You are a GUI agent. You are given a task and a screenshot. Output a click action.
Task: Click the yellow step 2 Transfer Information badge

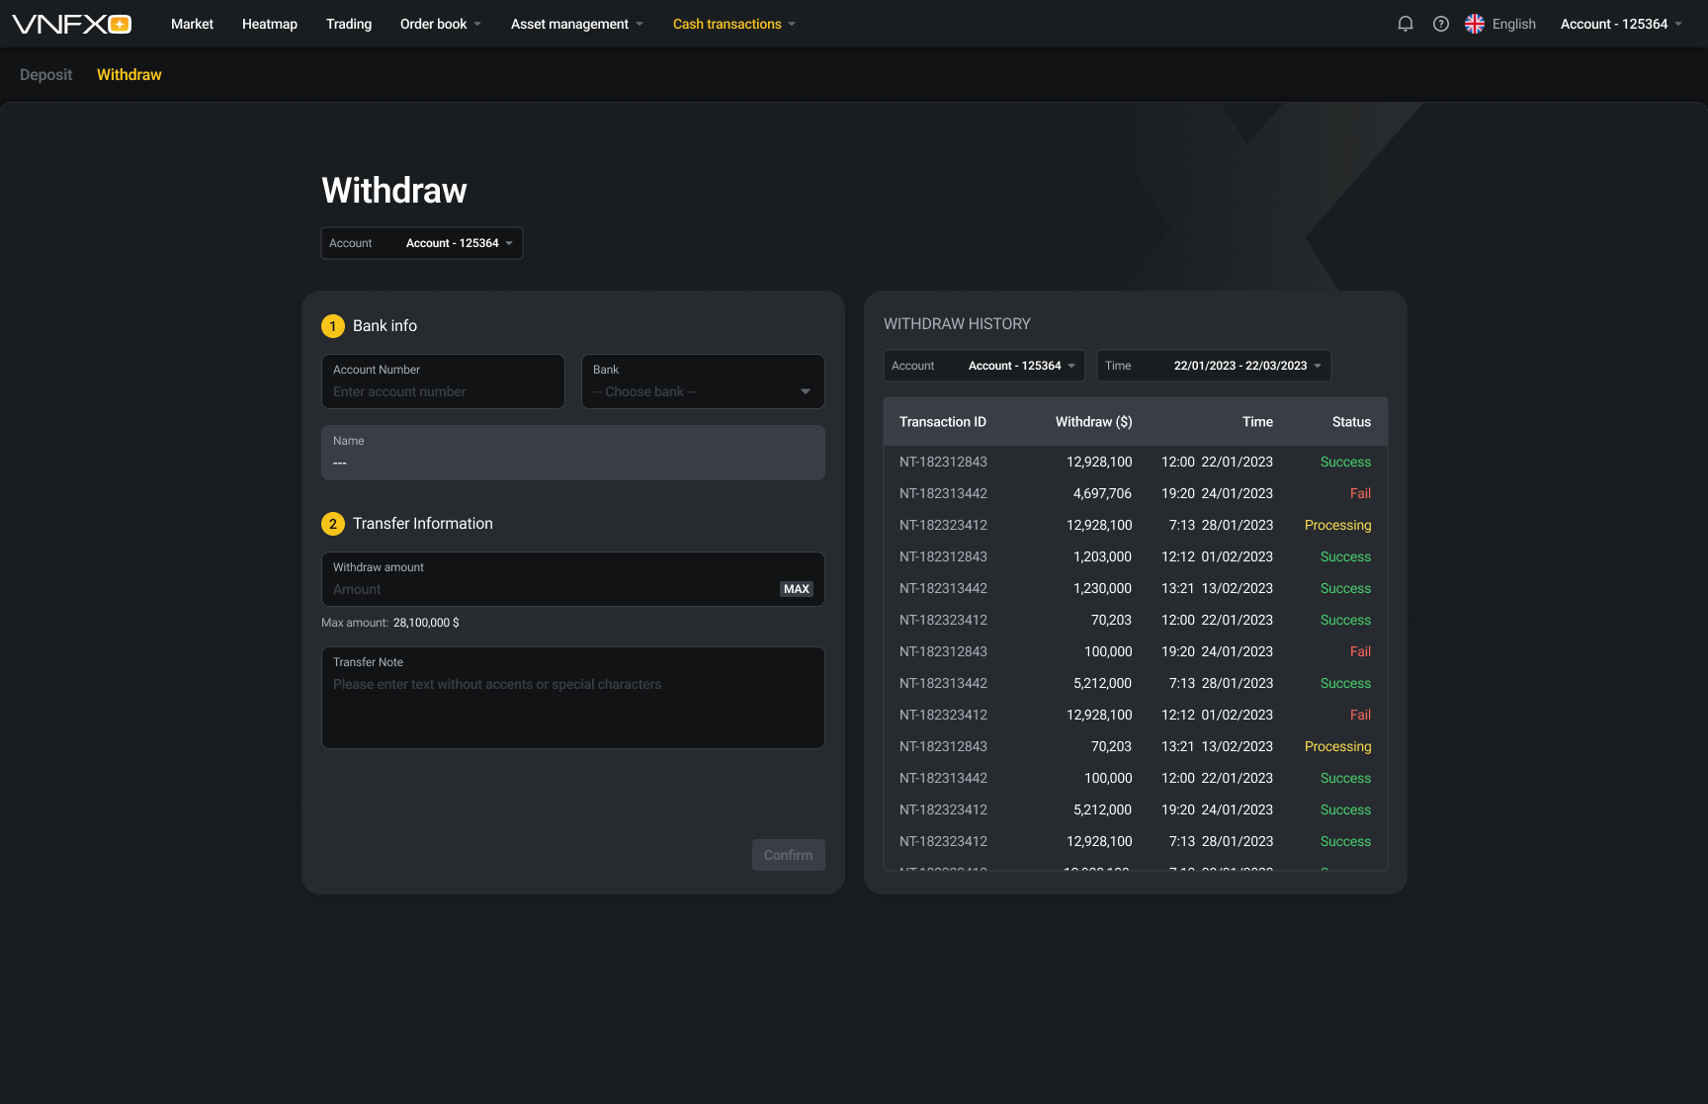point(333,524)
